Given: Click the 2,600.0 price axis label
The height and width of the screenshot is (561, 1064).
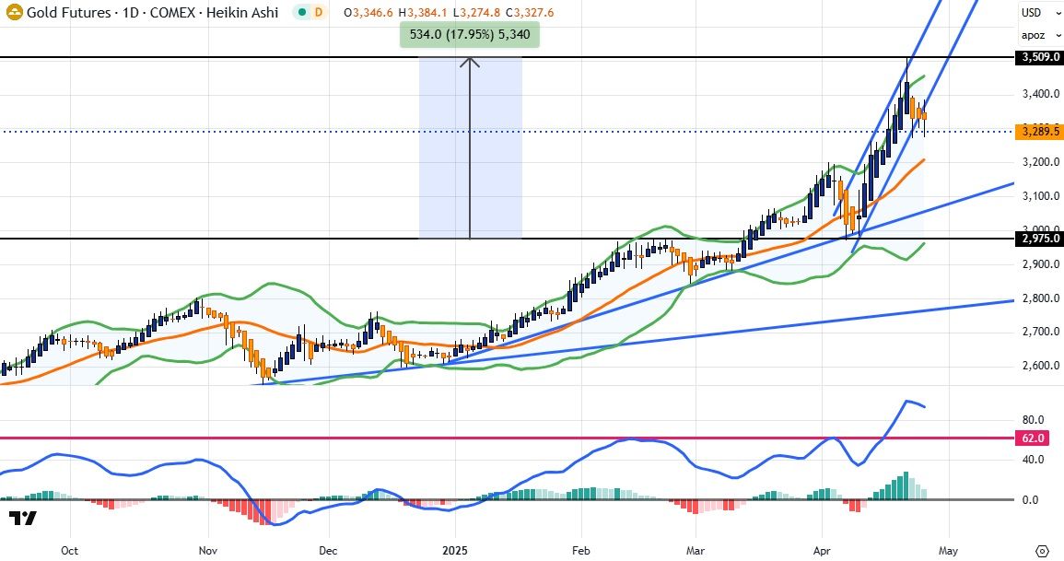Looking at the screenshot, I should pyautogui.click(x=1041, y=366).
